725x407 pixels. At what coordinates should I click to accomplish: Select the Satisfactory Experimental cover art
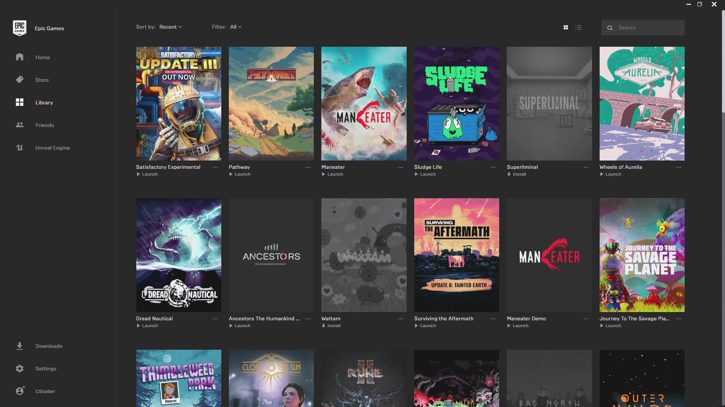[179, 104]
